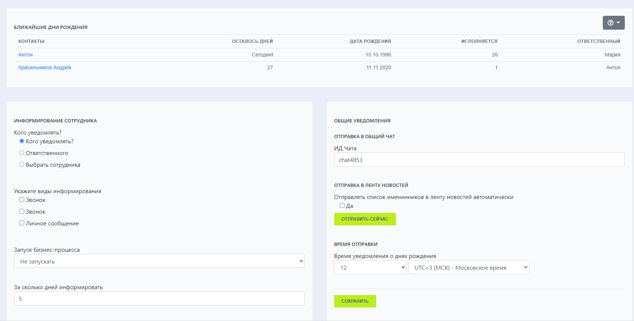Open the UTC+3 Moscow timezone dropdown
The height and width of the screenshot is (321, 634).
tap(469, 267)
